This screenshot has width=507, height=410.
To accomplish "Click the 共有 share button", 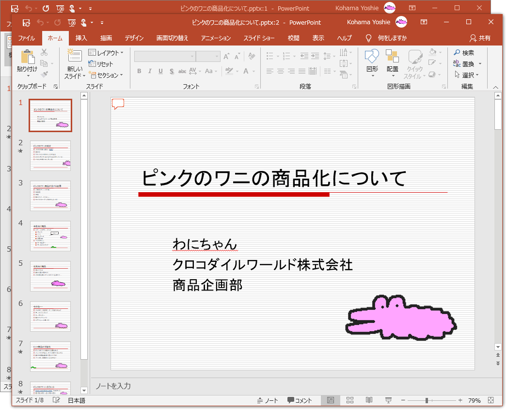I will (x=480, y=38).
